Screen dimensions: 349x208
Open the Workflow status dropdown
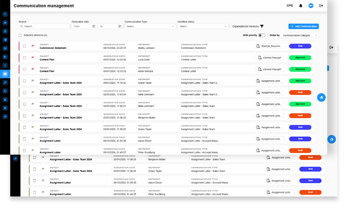[203, 26]
